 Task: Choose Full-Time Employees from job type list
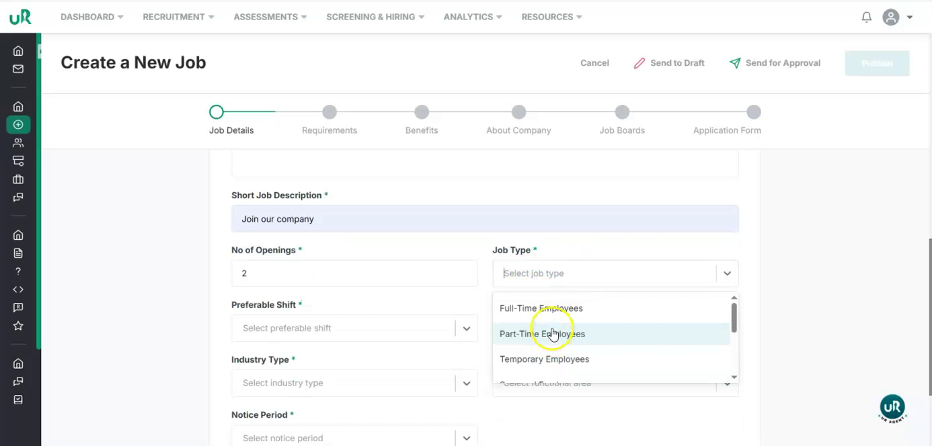(541, 308)
